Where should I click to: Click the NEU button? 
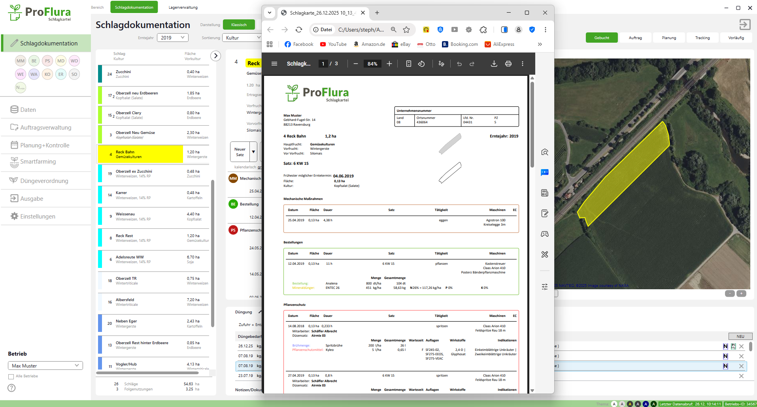(x=740, y=336)
